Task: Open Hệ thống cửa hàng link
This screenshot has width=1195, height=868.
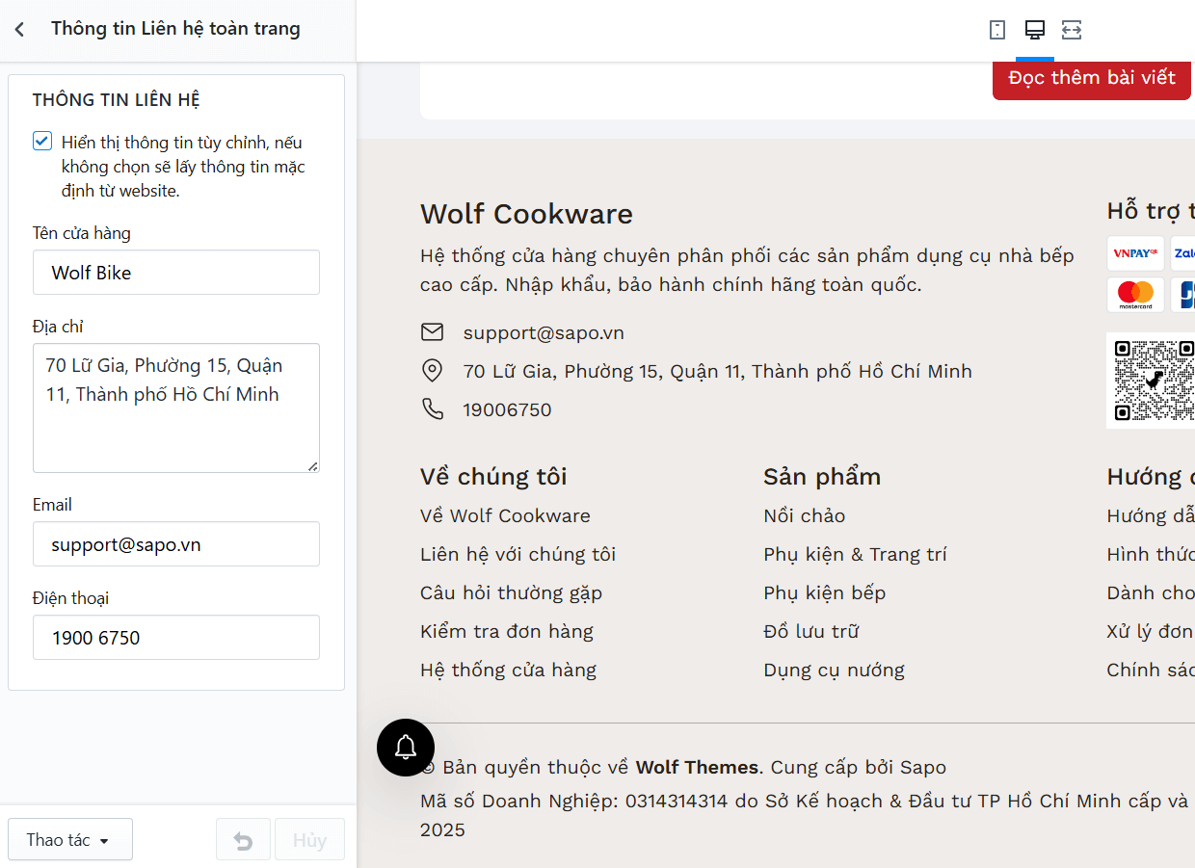Action: [509, 670]
